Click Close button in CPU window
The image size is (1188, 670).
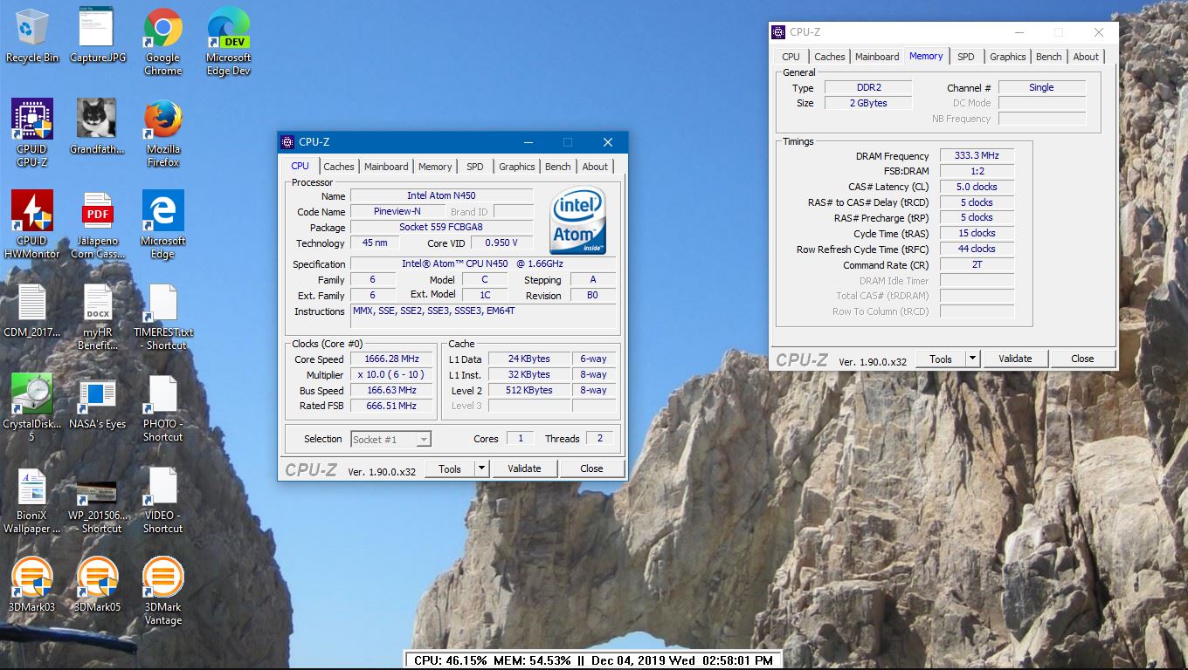click(x=591, y=468)
